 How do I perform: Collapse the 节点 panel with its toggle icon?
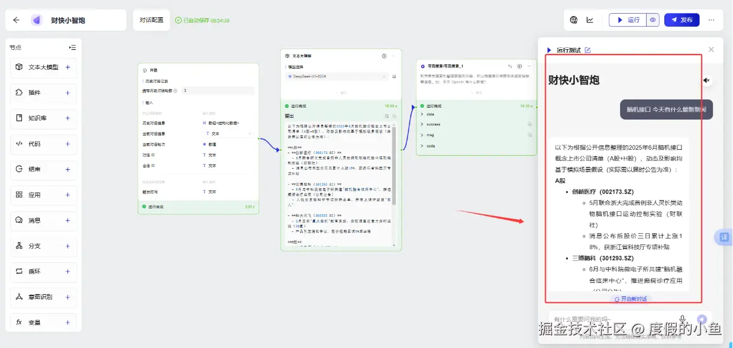72,47
